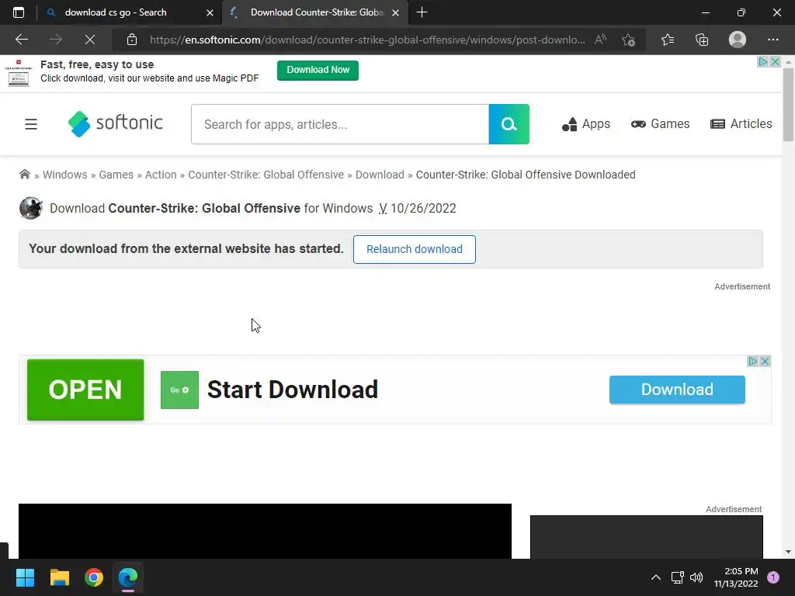Click the Magic PDF ad thumbnail
This screenshot has width=795, height=596.
pyautogui.click(x=19, y=73)
